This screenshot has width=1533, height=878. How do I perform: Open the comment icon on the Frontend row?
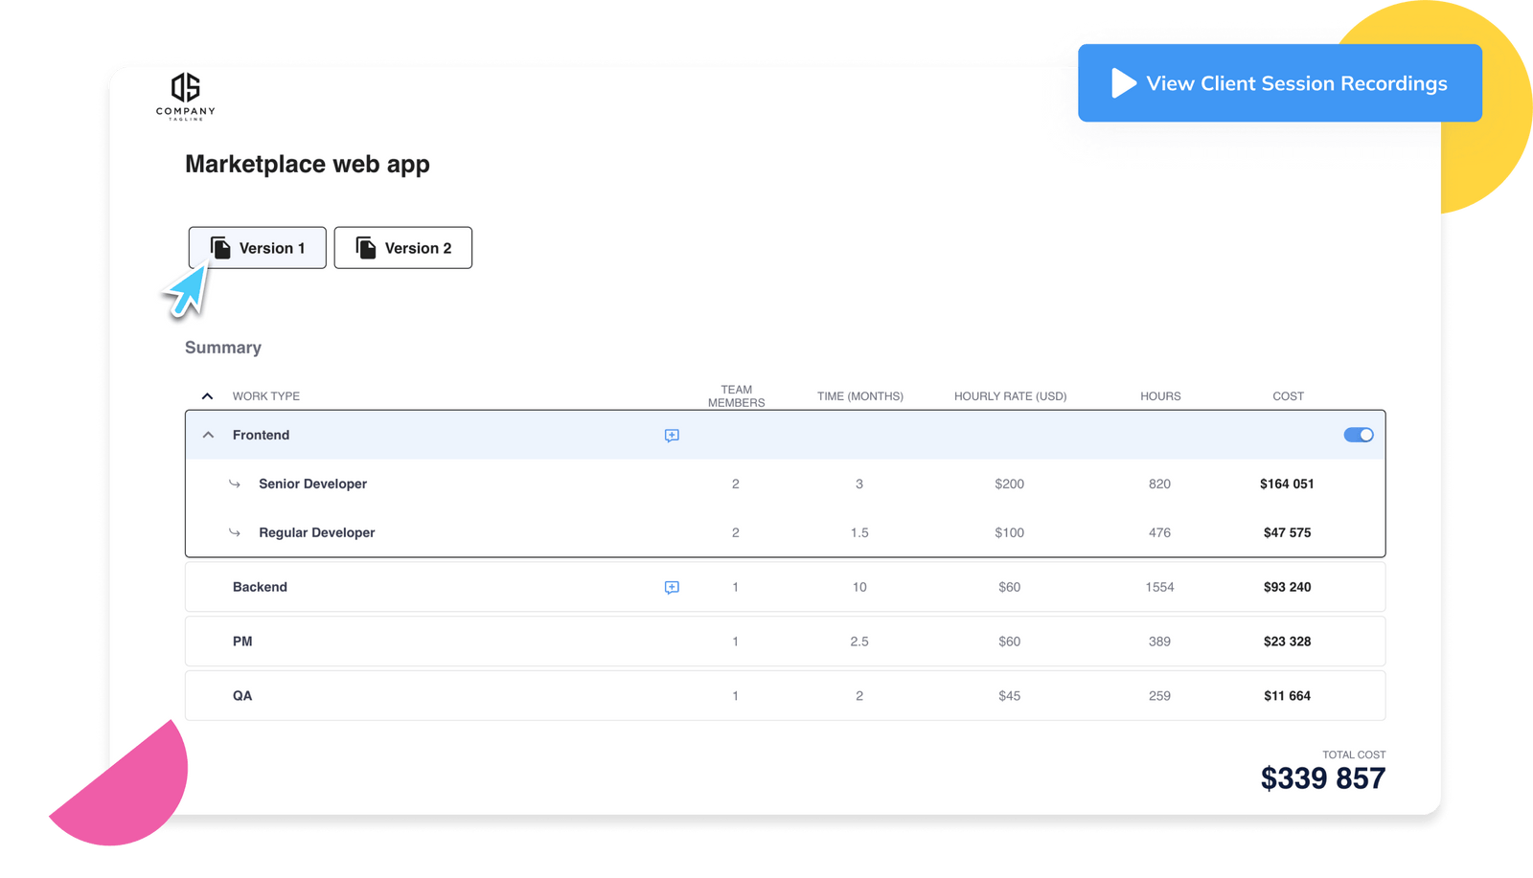672,435
